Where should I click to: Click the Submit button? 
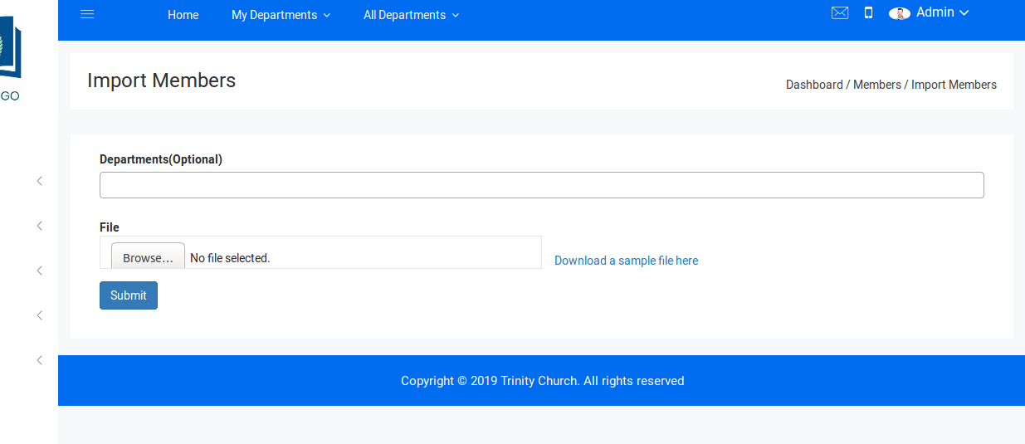(x=129, y=295)
